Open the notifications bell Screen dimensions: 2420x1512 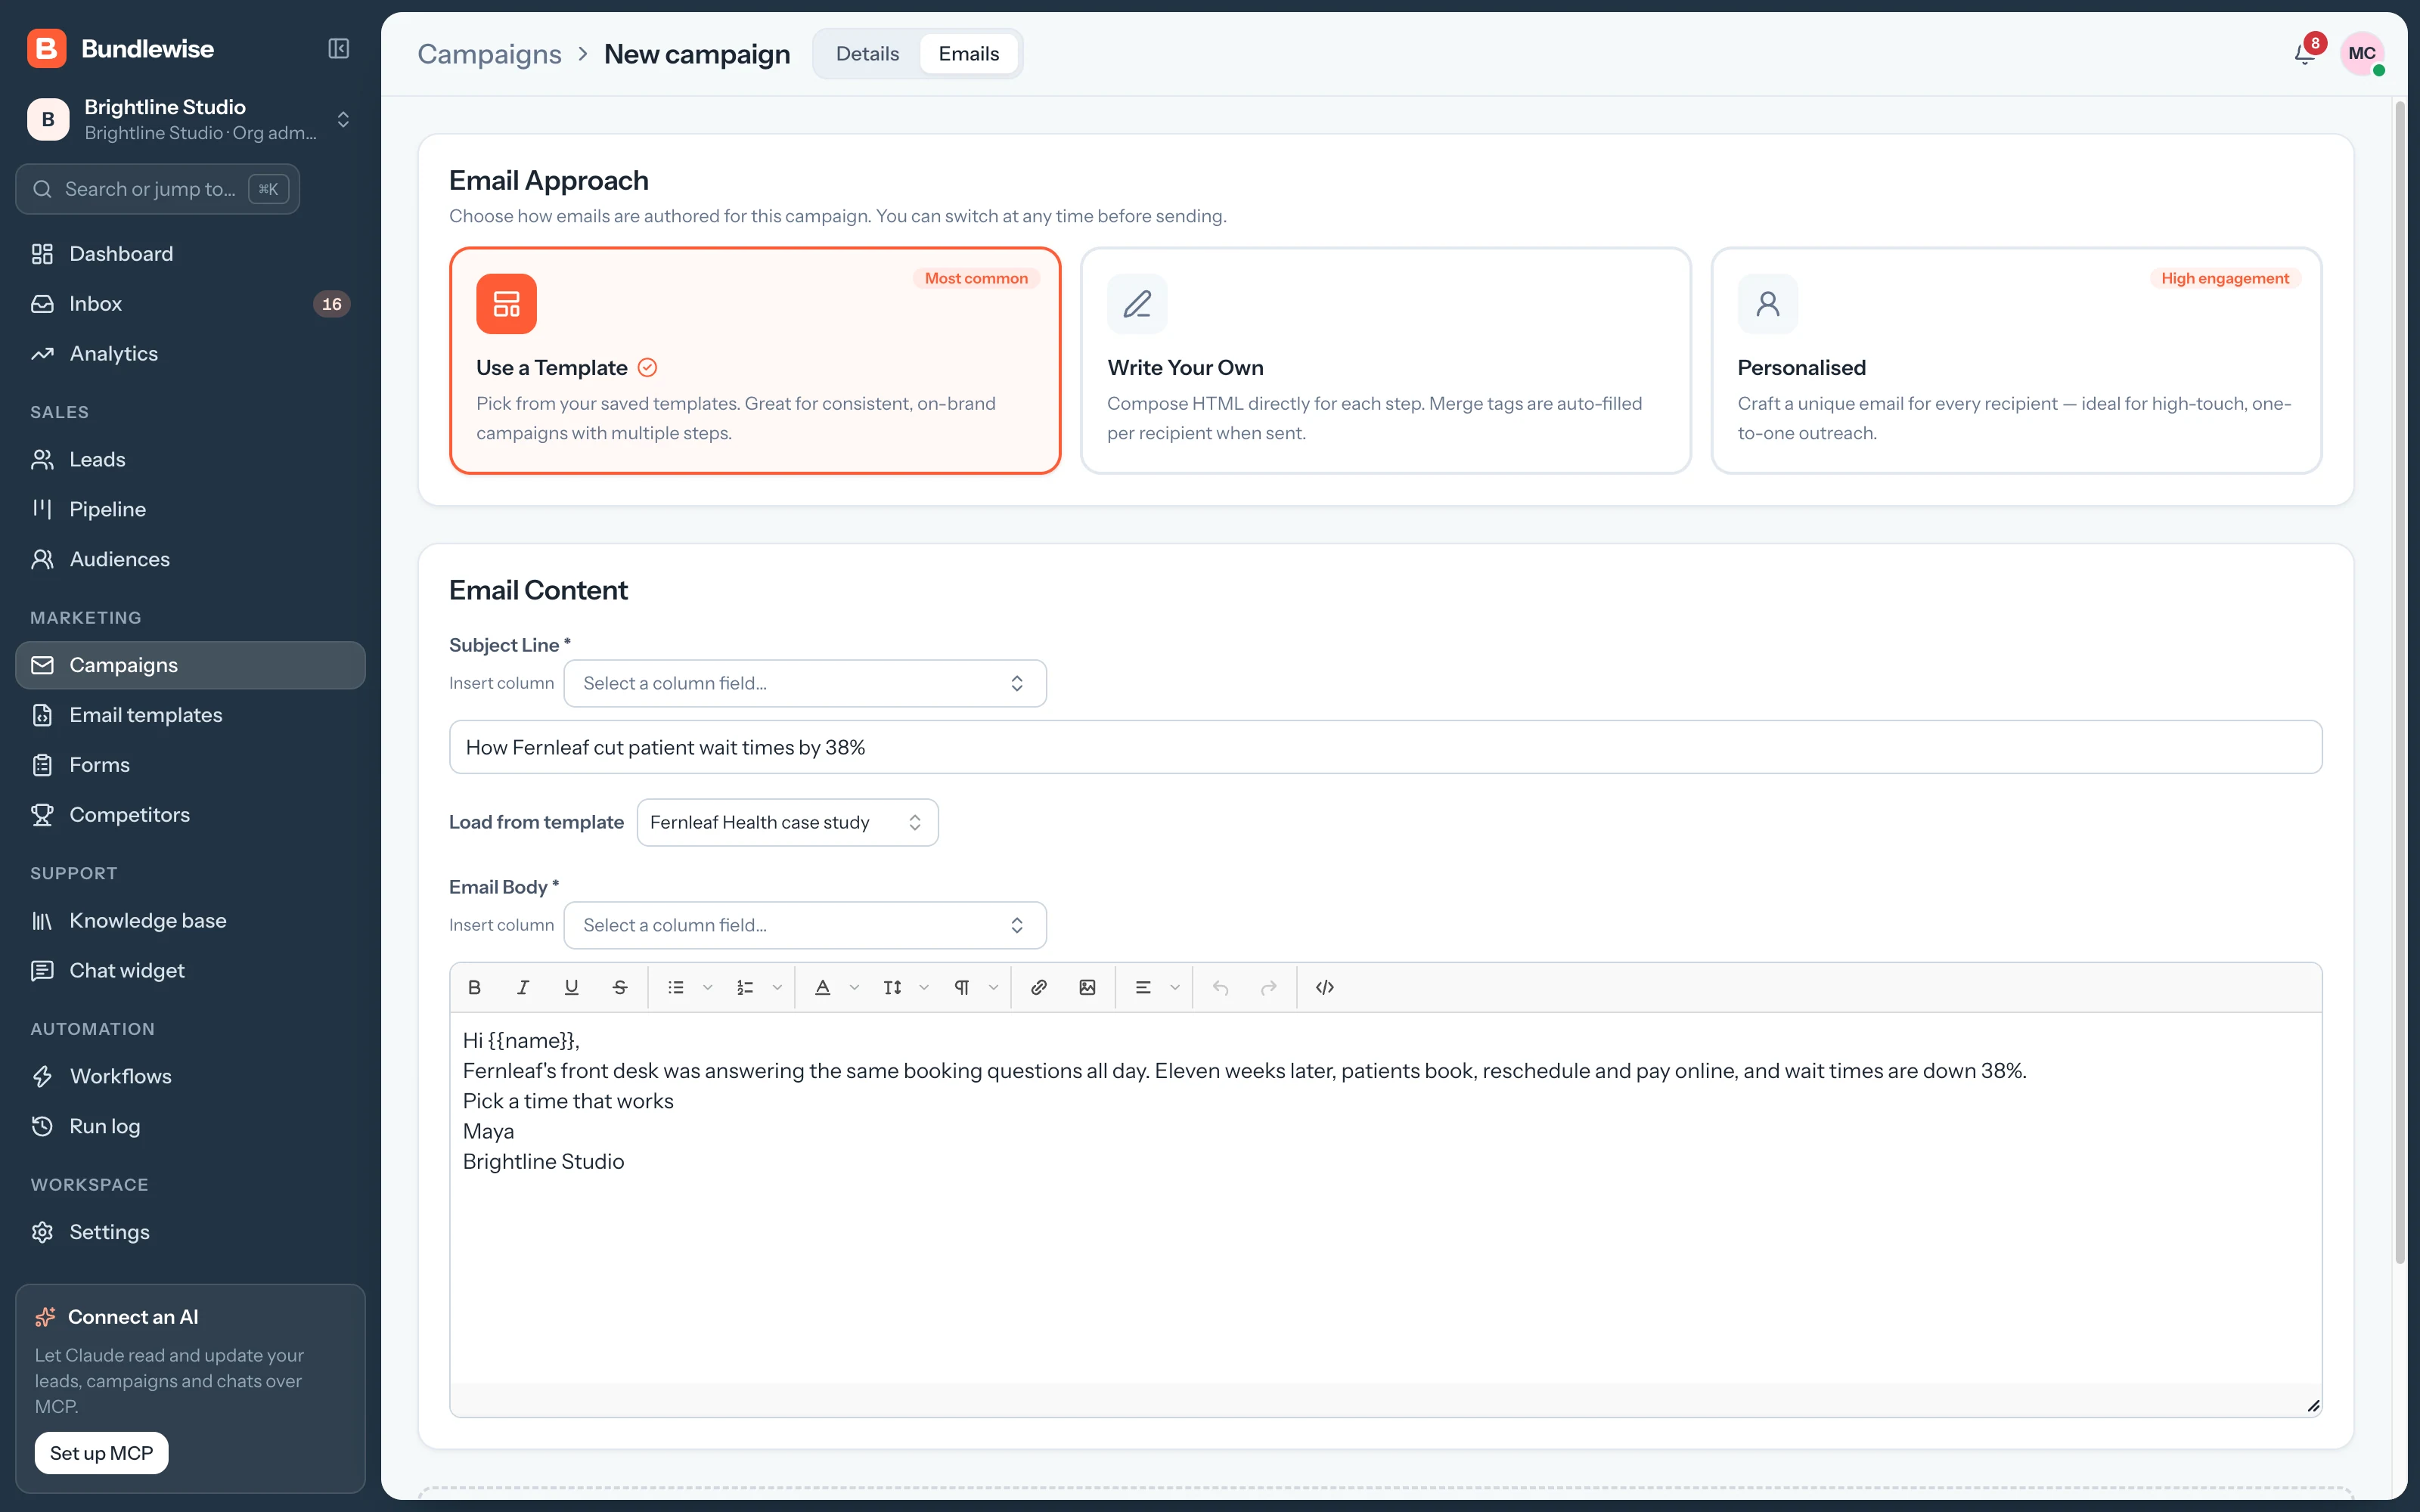point(2304,54)
